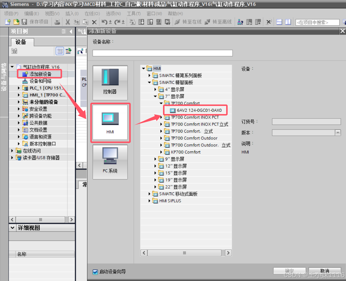
Task: Click the Start runtime (RT) toolbar icon
Action: tap(167, 22)
